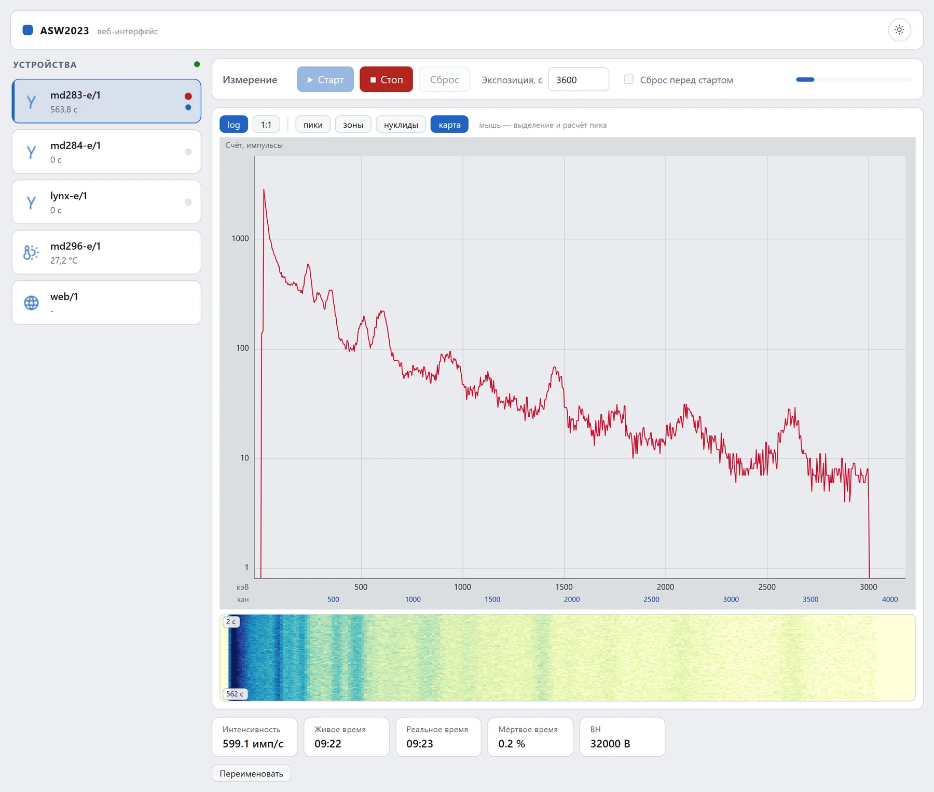Click the 'Сброс' reset button
This screenshot has height=792, width=934.
pyautogui.click(x=444, y=79)
